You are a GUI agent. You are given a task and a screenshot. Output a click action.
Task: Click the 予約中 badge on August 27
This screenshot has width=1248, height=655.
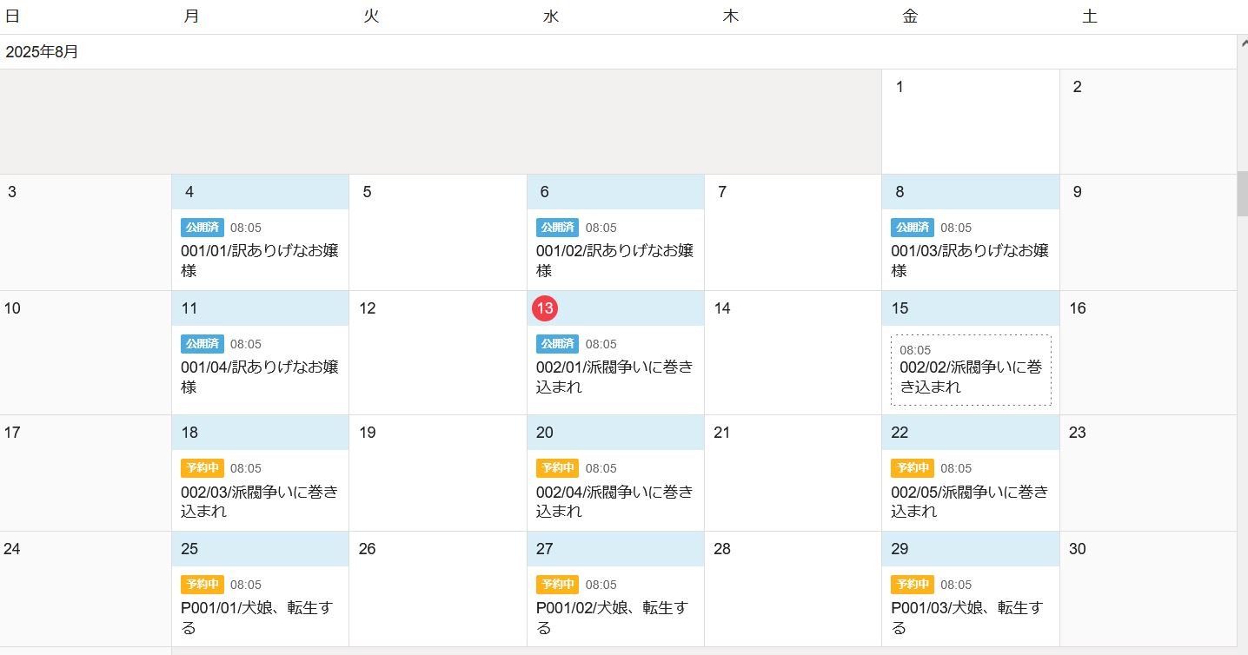click(557, 585)
